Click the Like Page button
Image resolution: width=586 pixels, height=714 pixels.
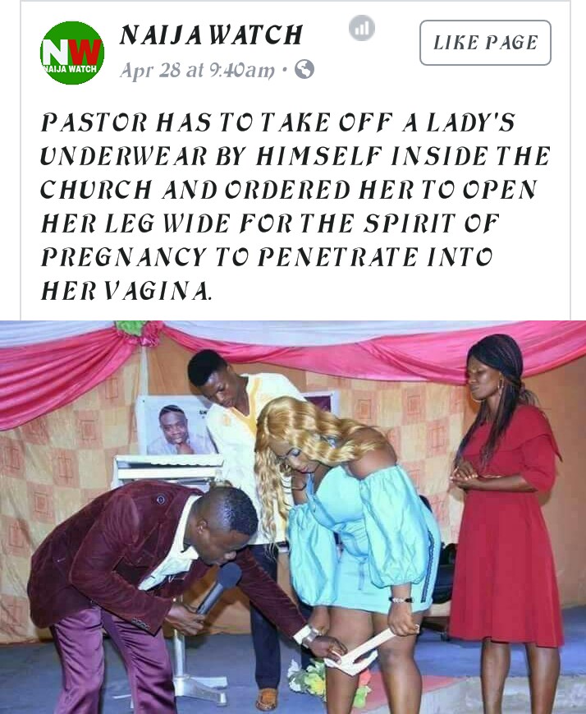(485, 43)
